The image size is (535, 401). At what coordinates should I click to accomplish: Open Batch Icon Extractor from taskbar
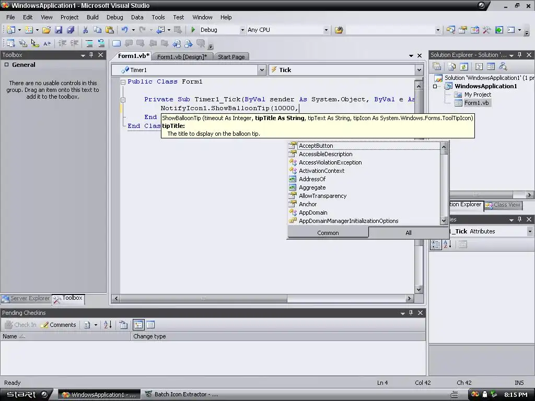tap(182, 395)
